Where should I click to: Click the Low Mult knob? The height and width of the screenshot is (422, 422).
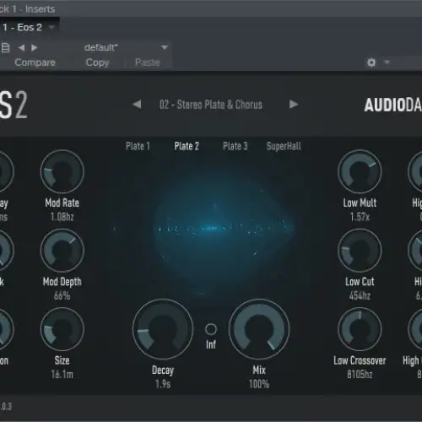[360, 171]
